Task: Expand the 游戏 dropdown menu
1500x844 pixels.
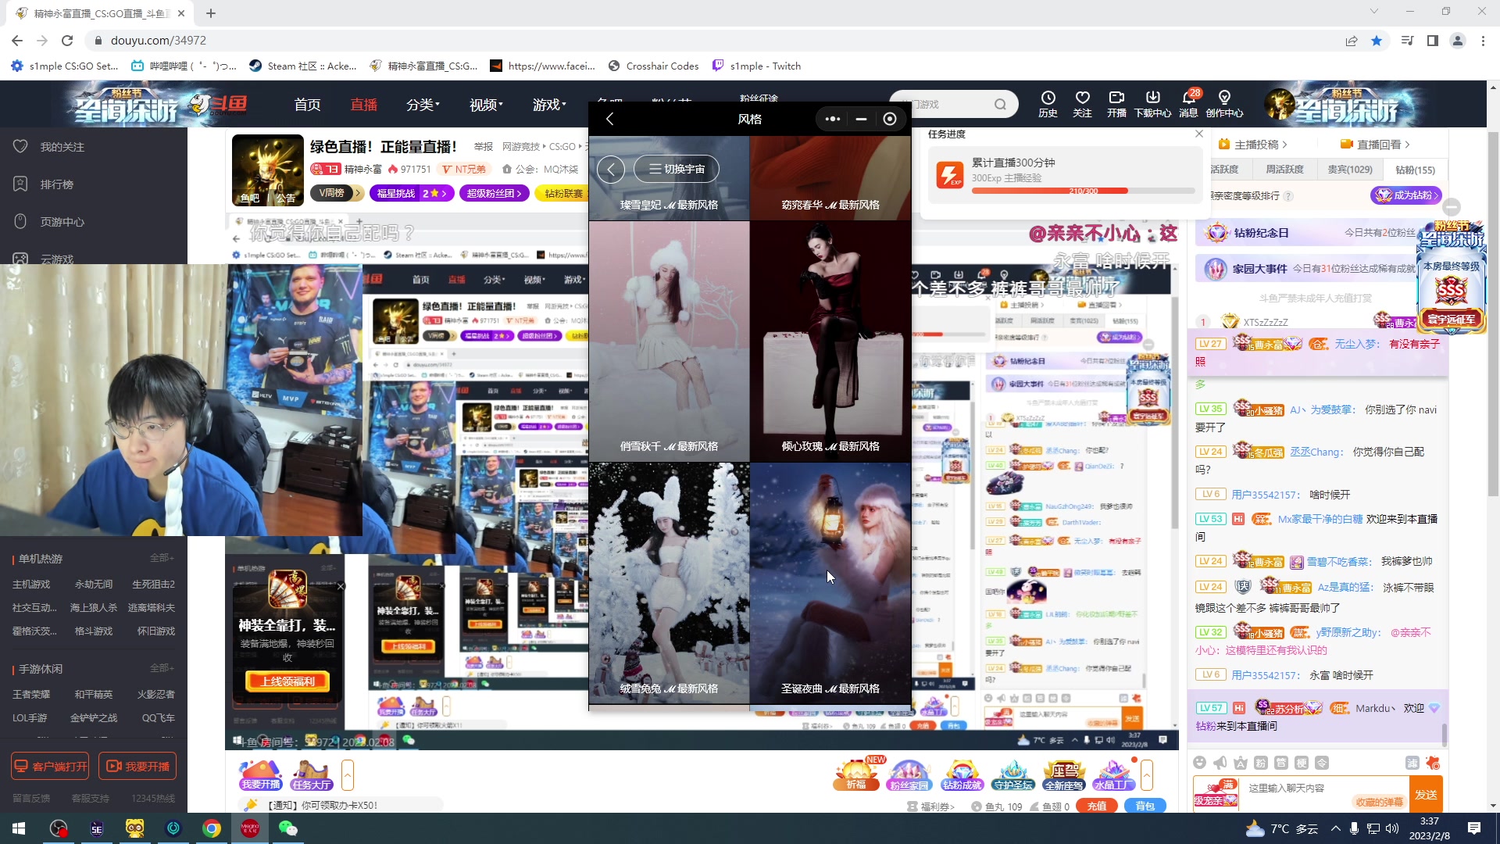Action: [549, 105]
